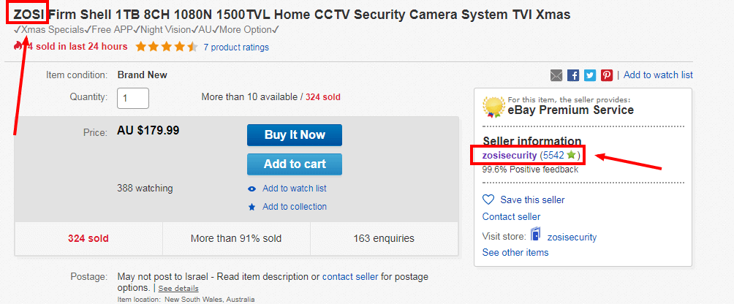The image size is (734, 304).
Task: Click the Add to cart button
Action: coord(295,164)
